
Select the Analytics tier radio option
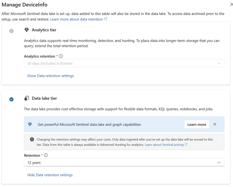(11, 31)
